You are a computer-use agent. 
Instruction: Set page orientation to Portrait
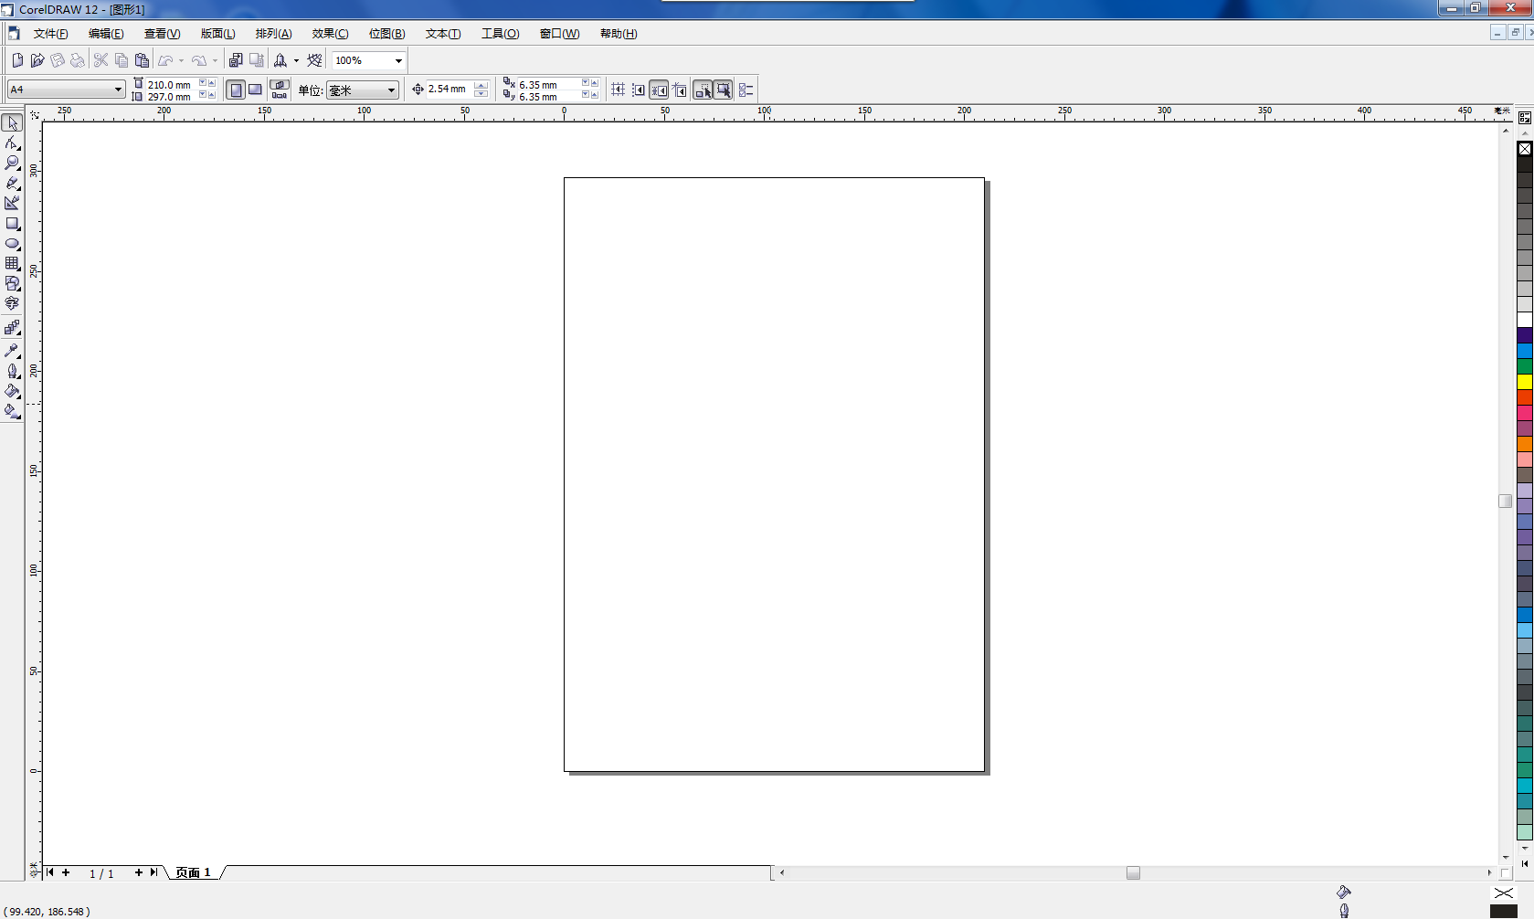(236, 90)
